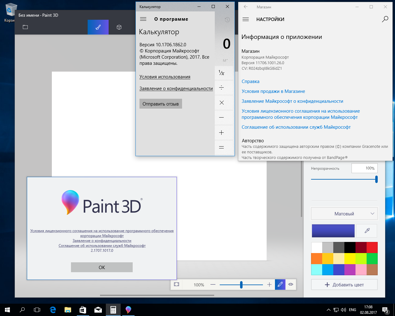Select the Brushes tool in Paint 3D
Image resolution: width=395 pixels, height=316 pixels.
click(x=98, y=27)
